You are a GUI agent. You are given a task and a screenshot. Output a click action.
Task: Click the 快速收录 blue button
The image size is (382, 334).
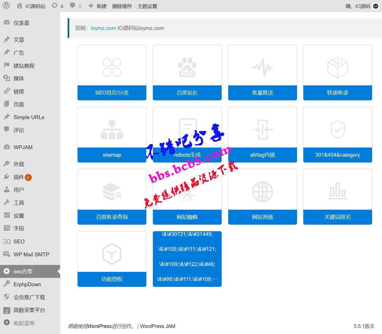point(338,93)
